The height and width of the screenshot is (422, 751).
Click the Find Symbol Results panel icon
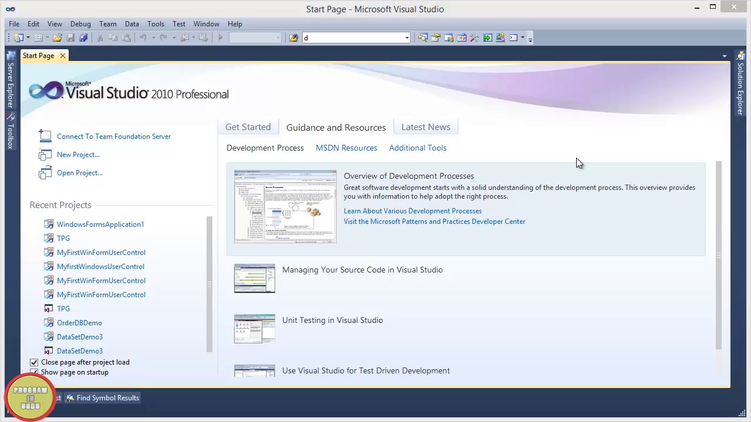(70, 398)
